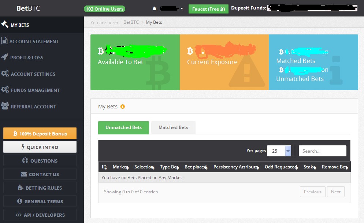364x223 pixels.
Task: Open the Questions button
Action: tap(40, 161)
